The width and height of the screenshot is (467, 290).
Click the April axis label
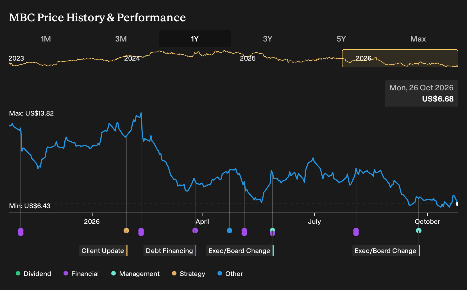203,222
